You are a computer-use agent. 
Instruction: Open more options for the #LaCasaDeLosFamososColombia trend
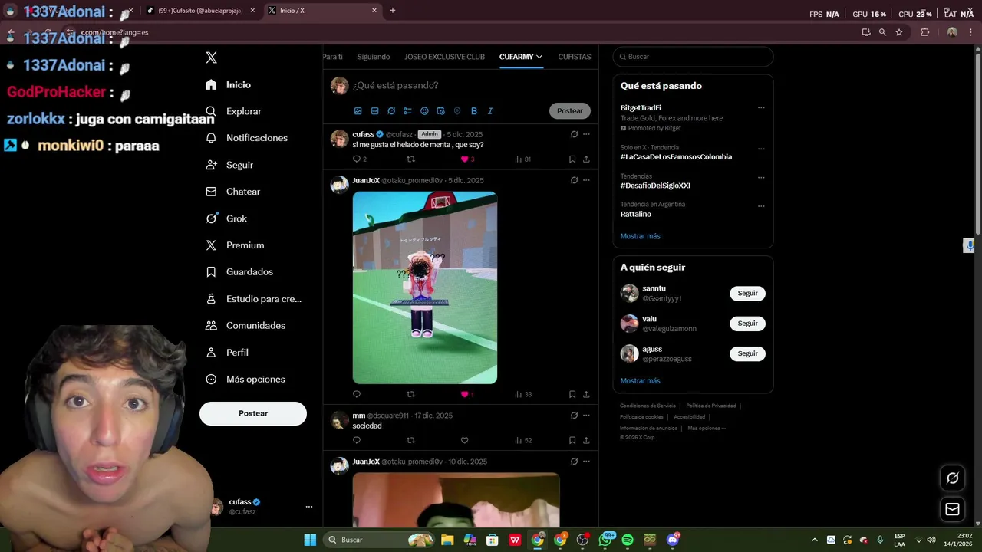coord(761,149)
